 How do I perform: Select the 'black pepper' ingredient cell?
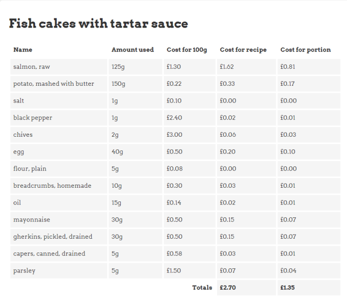[33, 118]
